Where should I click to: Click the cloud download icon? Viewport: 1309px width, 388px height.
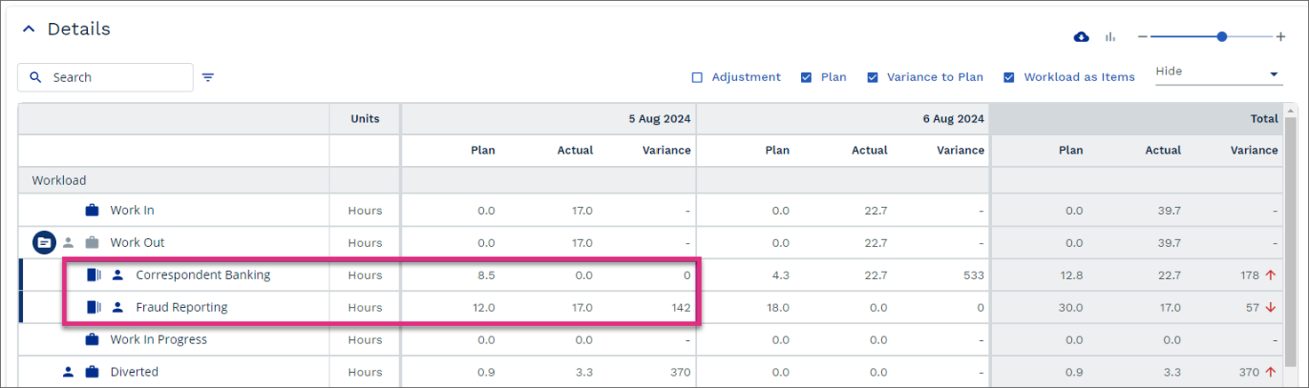click(x=1081, y=36)
